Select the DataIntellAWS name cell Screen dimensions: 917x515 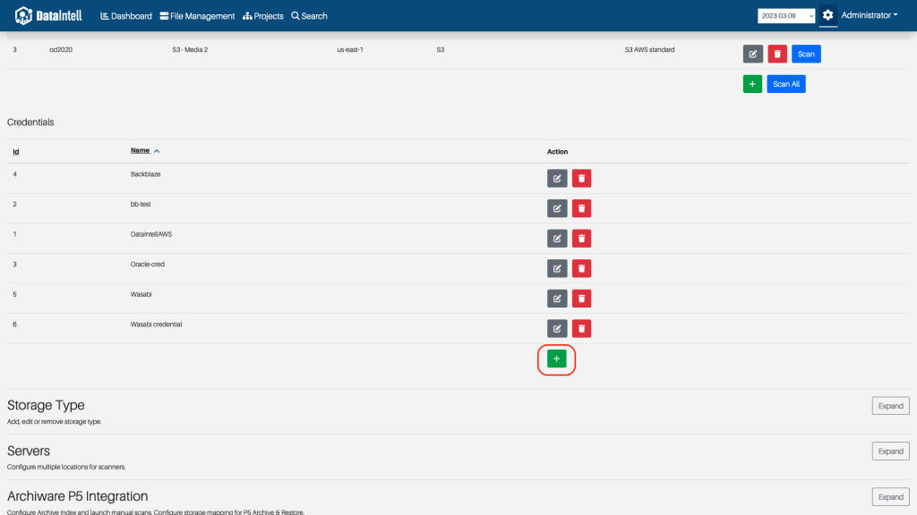150,234
